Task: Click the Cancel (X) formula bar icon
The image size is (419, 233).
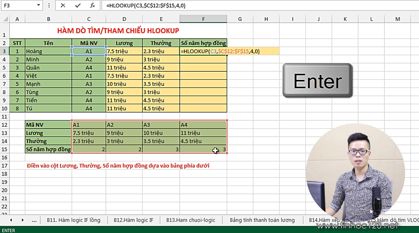Action: click(x=63, y=6)
